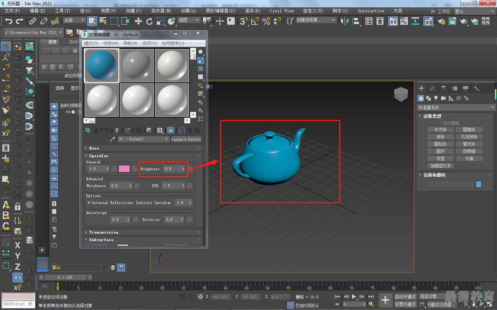Open Curve Editor from main toolbar
Screen dimensions: 497x310
point(404,21)
